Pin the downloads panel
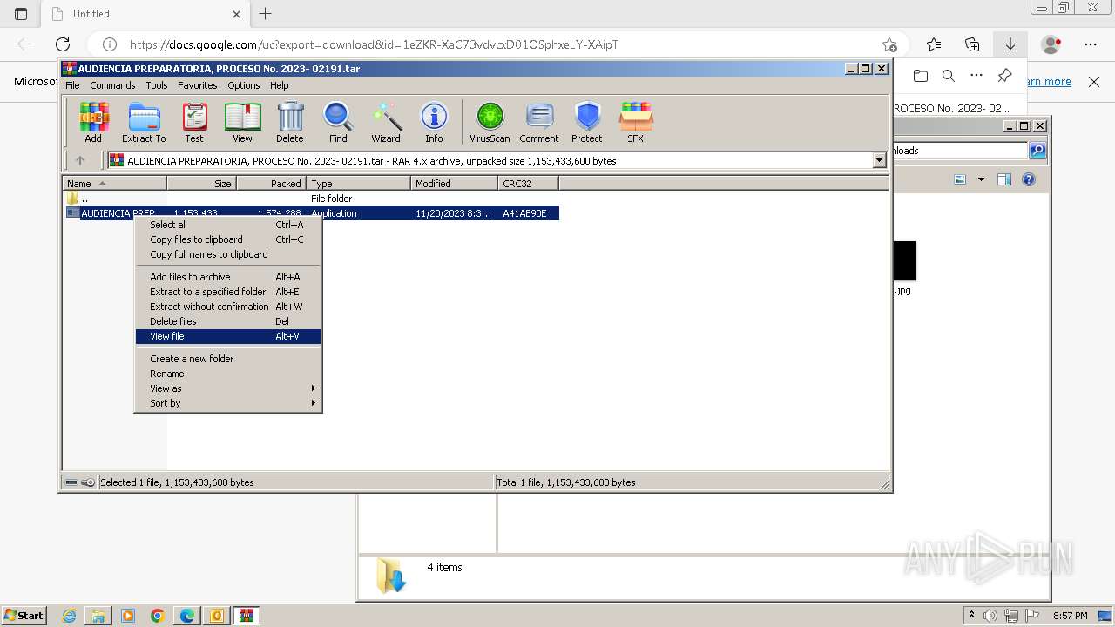 click(x=1004, y=76)
